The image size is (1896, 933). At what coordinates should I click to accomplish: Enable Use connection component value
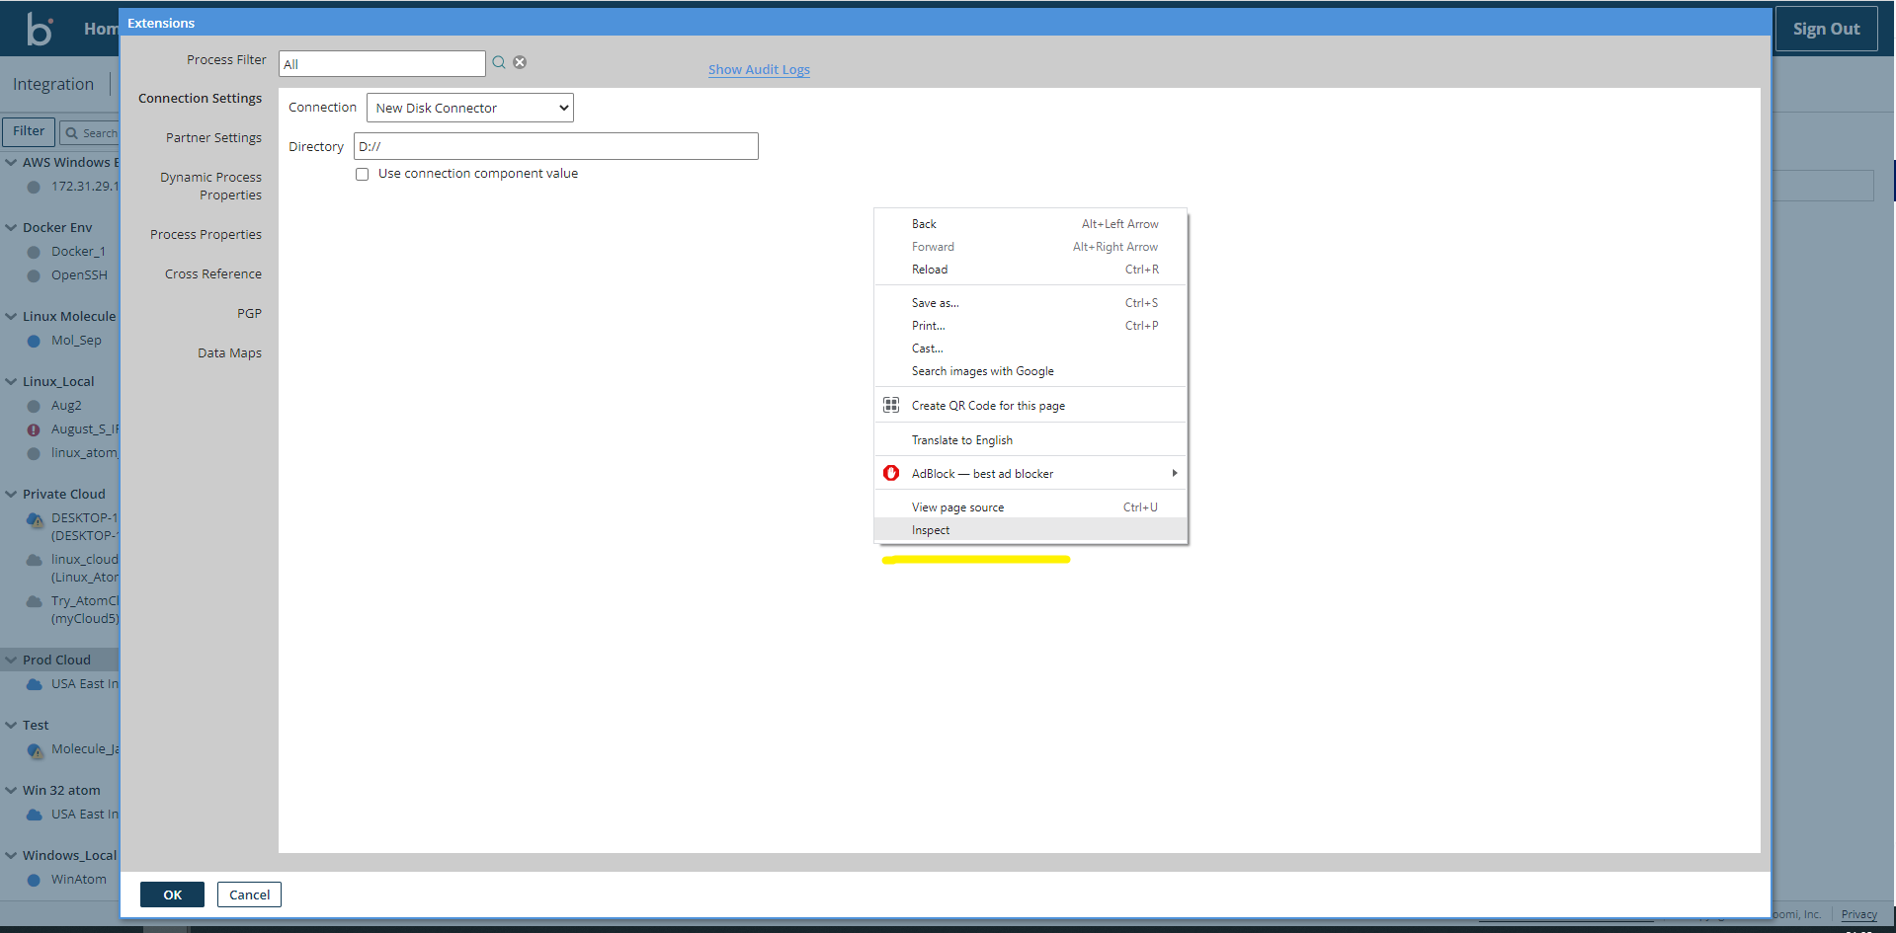[x=362, y=173]
